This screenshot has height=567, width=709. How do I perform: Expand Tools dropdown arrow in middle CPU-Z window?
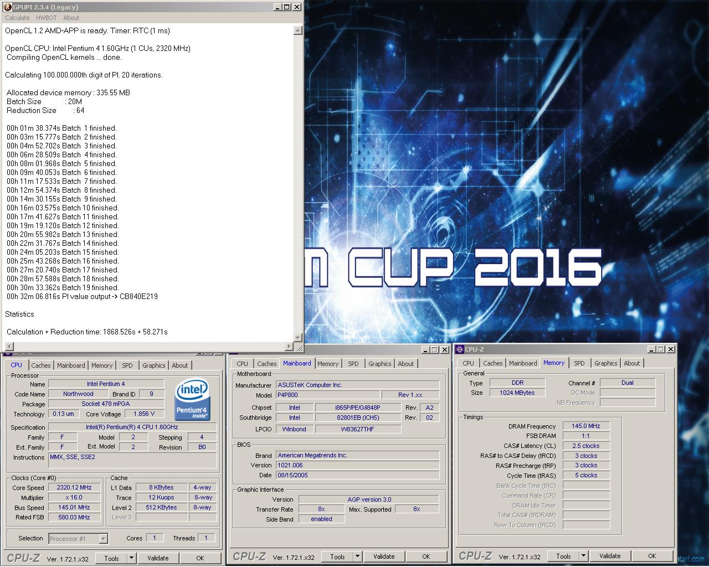tap(357, 556)
